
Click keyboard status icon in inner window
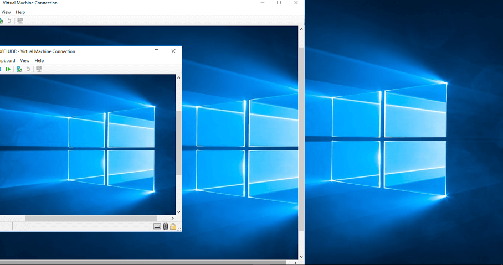(157, 227)
